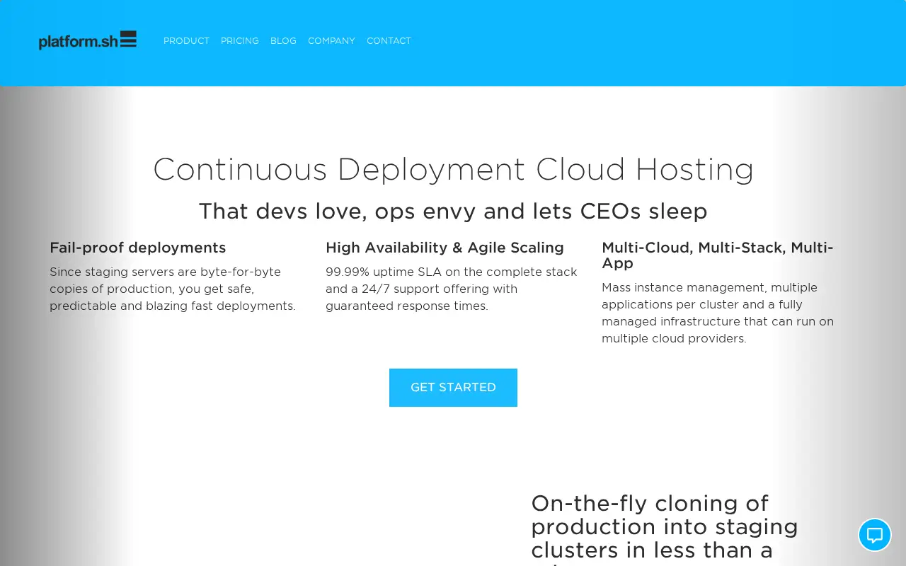
Task: Click the platform.sh logo
Action: click(88, 40)
